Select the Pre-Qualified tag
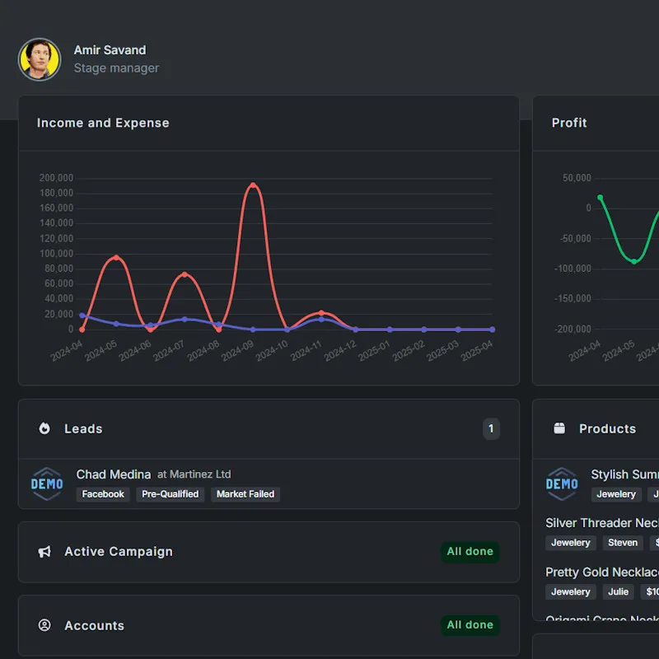The image size is (659, 659). 170,494
